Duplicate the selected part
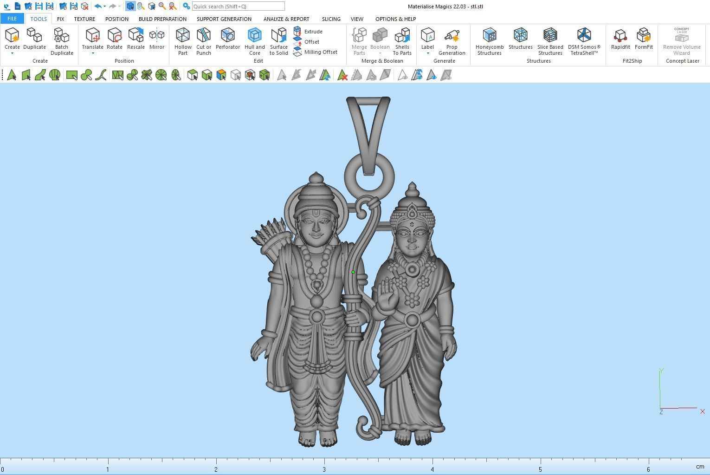 pyautogui.click(x=34, y=38)
